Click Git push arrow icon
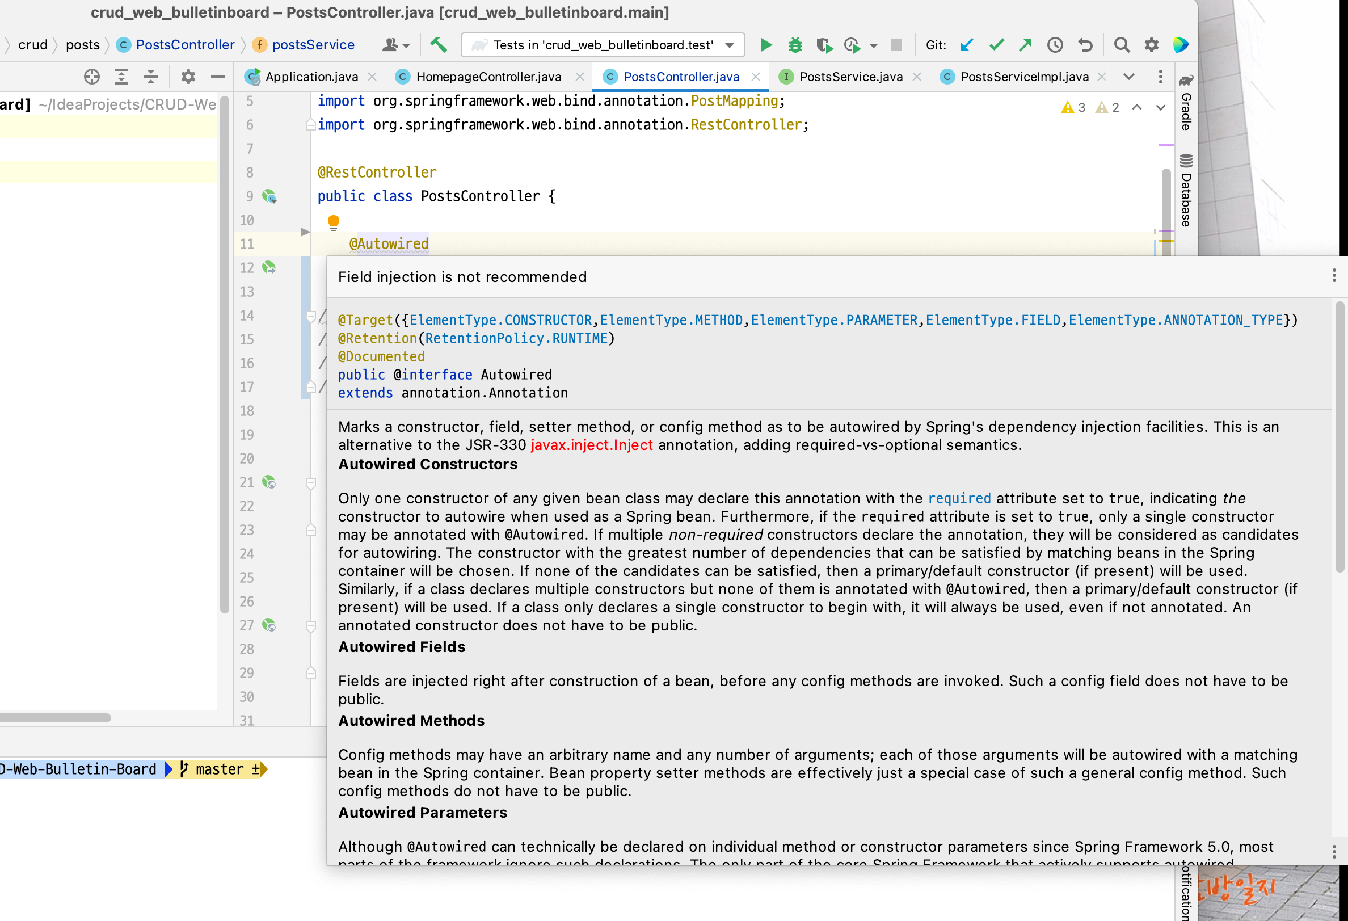This screenshot has width=1348, height=921. (1026, 45)
